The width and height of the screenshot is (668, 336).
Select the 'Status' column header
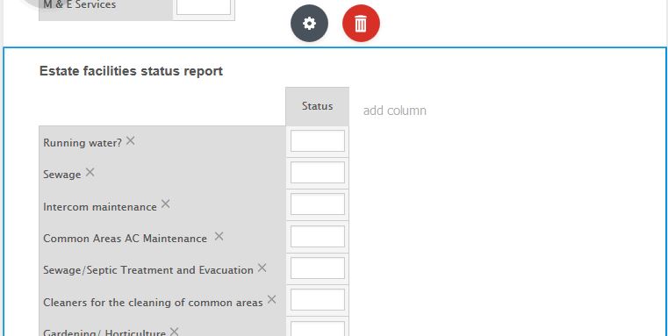coord(318,106)
